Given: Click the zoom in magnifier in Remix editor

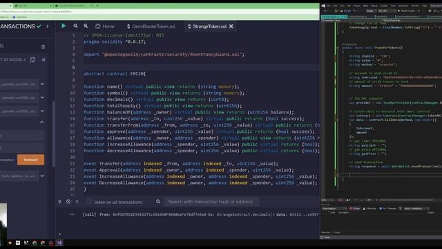Looking at the screenshot, I should coord(86,26).
